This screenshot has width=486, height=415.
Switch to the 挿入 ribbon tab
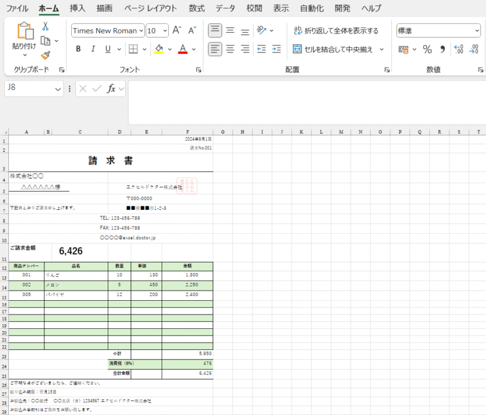[77, 8]
